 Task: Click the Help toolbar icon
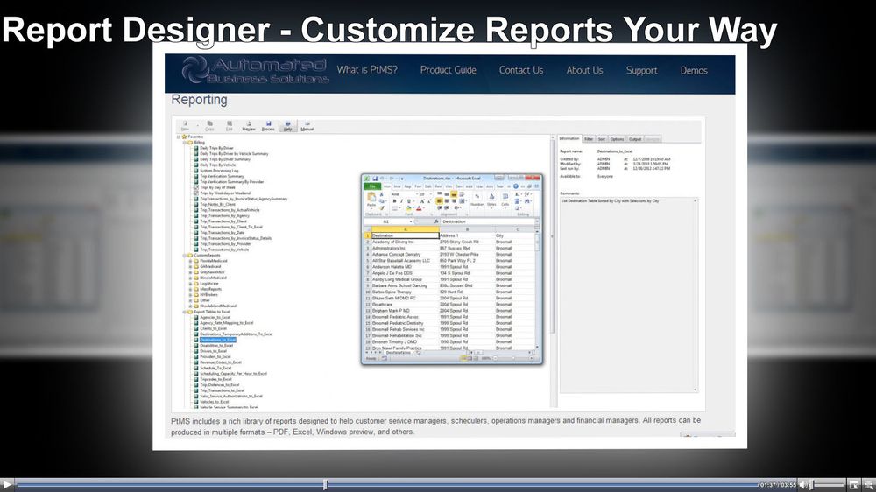pos(287,126)
